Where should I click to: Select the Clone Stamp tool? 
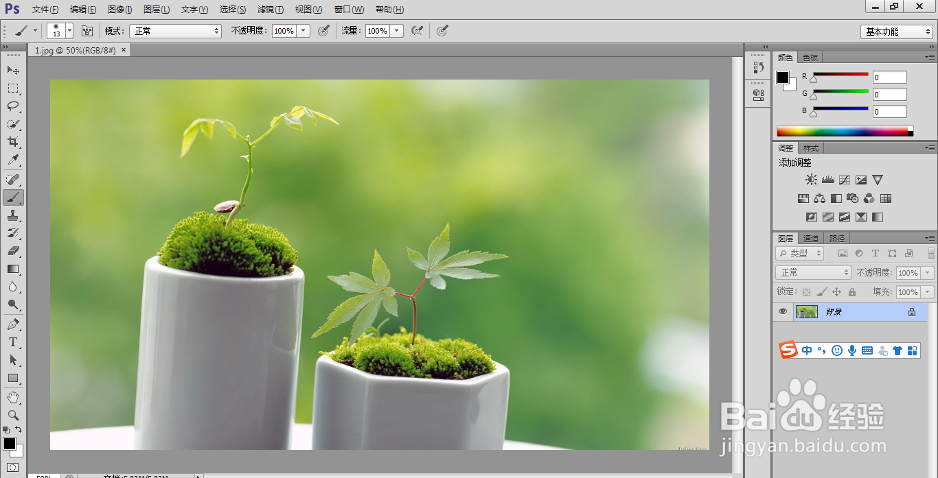click(13, 215)
